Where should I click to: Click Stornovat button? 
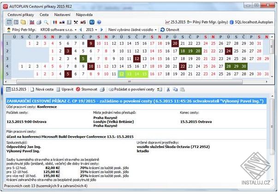[x=87, y=89]
